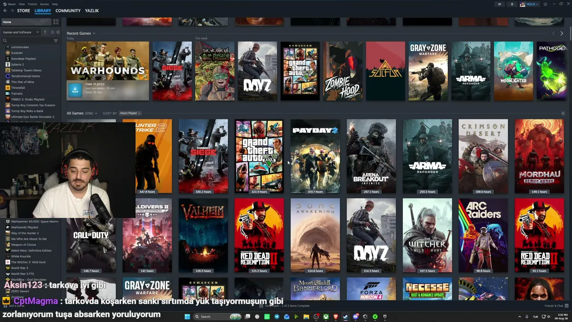Image resolution: width=572 pixels, height=322 pixels.
Task: Open Telegram from the taskbar
Action: coord(277,317)
